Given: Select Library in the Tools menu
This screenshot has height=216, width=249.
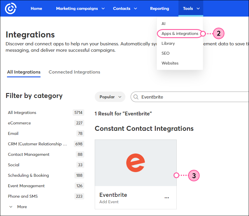Looking at the screenshot, I should coord(168,43).
